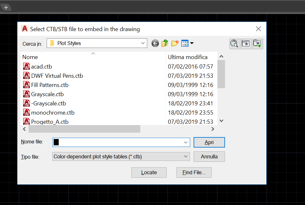Click the vertical scrollbar up arrow

221,56
